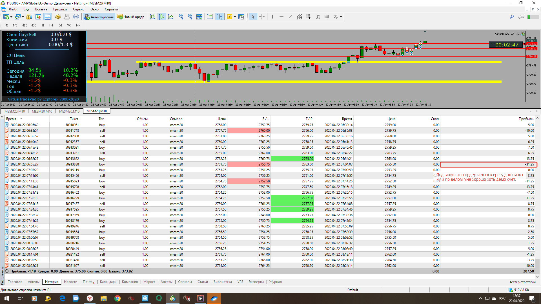
Task: Toggle chart shift from right border
Action: pyautogui.click(x=219, y=17)
